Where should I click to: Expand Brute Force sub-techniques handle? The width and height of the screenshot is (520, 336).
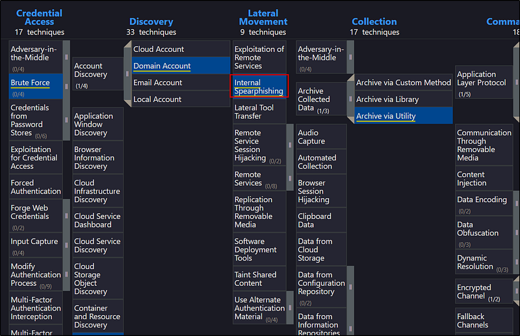(x=66, y=86)
